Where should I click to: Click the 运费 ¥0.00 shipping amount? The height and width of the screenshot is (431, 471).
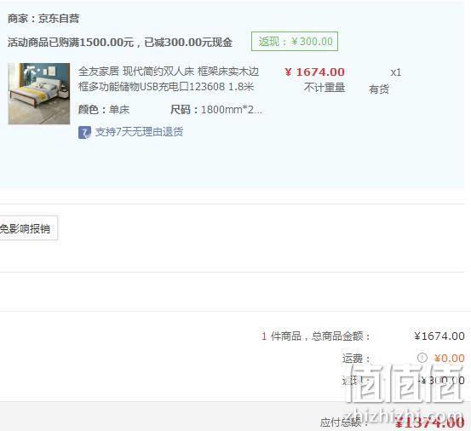(x=449, y=359)
